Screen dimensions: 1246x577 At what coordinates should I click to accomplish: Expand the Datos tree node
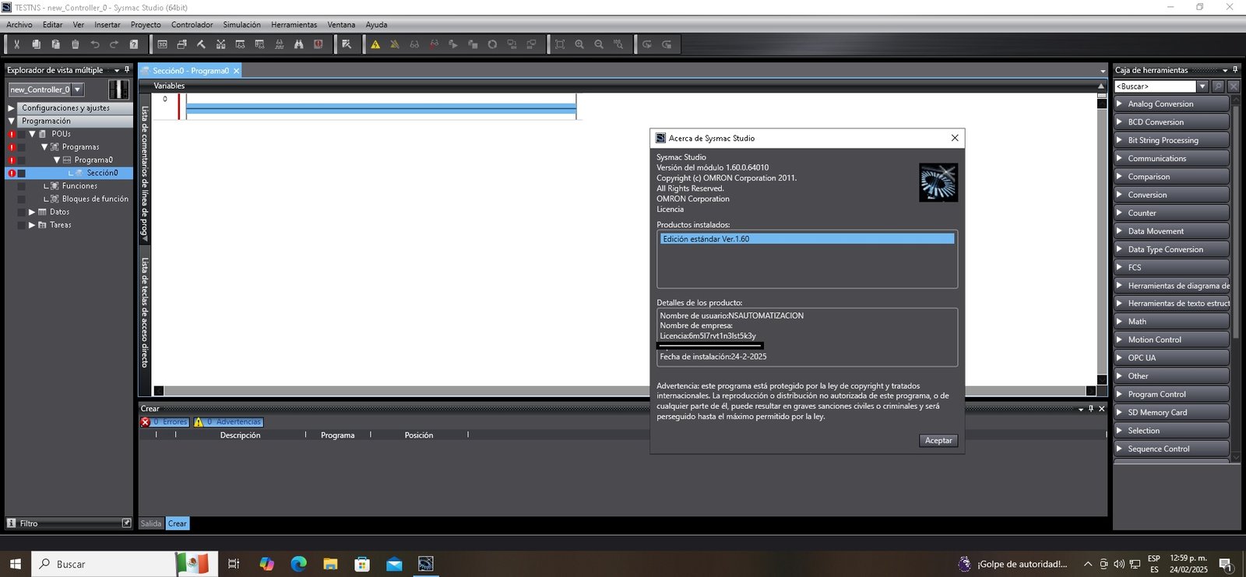tap(32, 212)
